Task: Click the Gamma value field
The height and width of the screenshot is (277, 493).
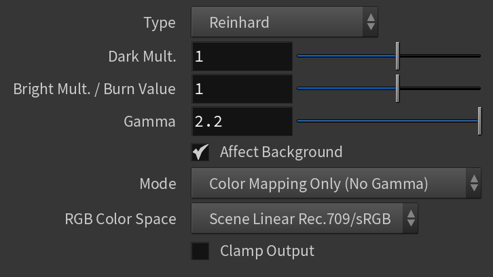Action: (242, 121)
